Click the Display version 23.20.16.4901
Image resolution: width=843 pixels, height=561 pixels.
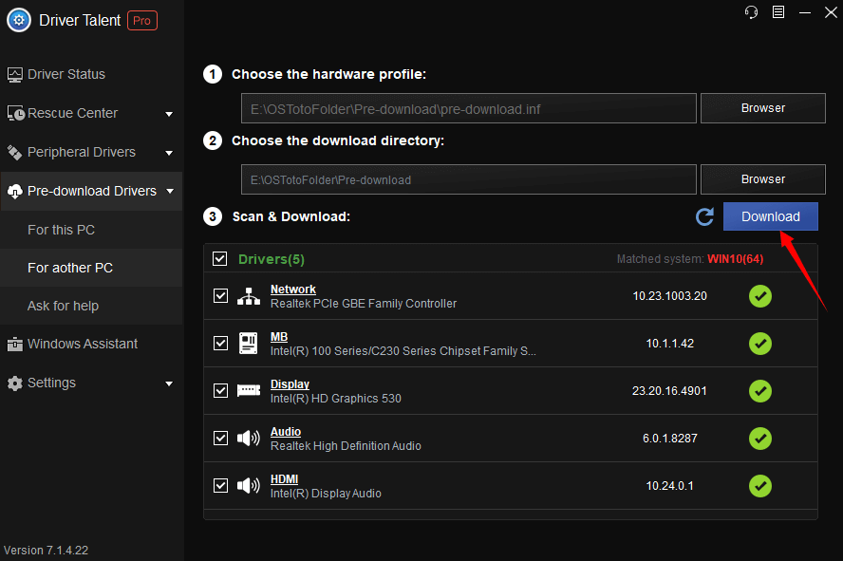pyautogui.click(x=669, y=391)
